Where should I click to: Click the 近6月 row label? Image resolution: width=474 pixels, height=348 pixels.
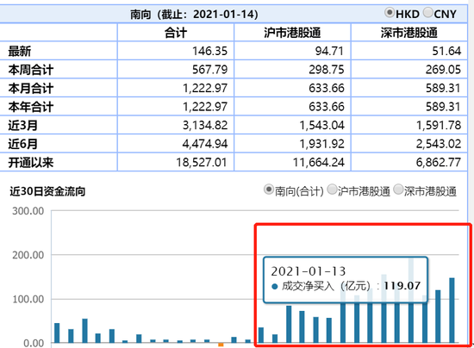pyautogui.click(x=22, y=144)
